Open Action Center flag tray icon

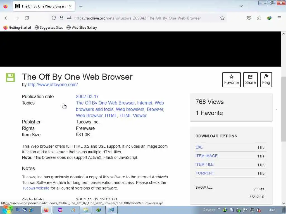(245, 210)
